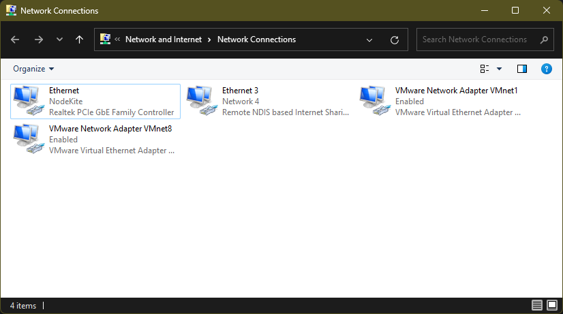This screenshot has height=314, width=563.
Task: Refresh the Network Connections list
Action: click(394, 40)
